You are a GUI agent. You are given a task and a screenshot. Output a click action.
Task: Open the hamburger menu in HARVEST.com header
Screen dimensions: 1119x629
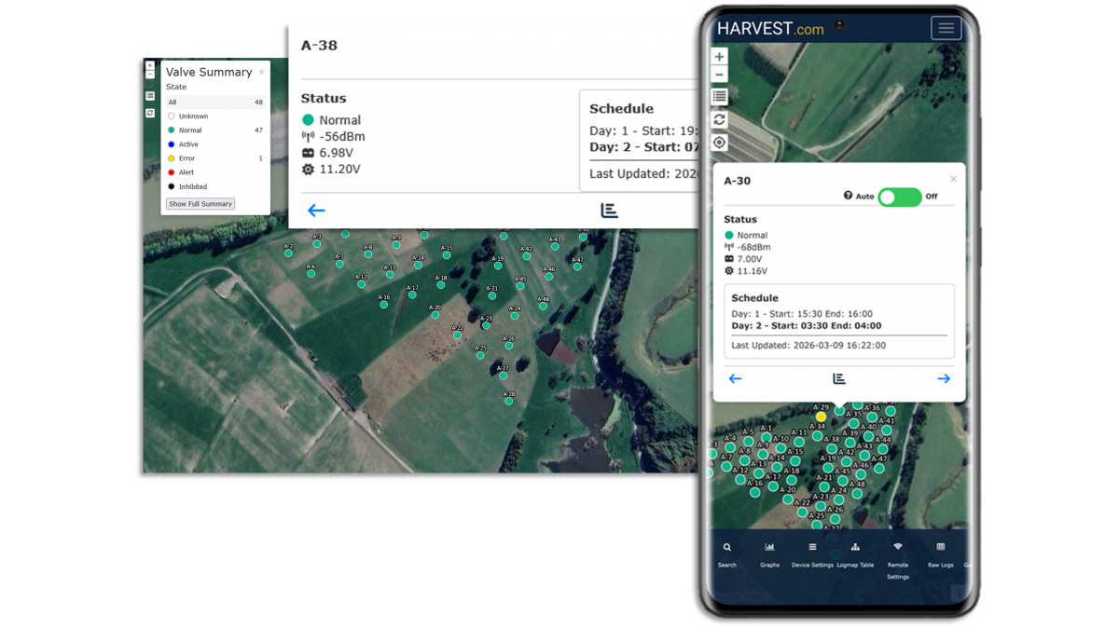click(946, 28)
